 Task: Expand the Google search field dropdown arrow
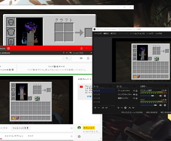pos(91,53)
